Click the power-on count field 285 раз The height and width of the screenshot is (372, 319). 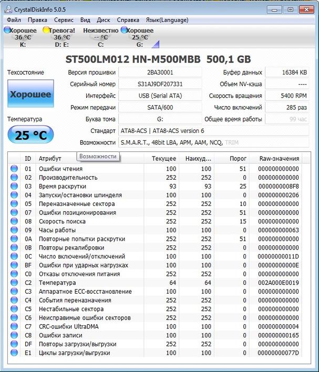[x=287, y=107]
